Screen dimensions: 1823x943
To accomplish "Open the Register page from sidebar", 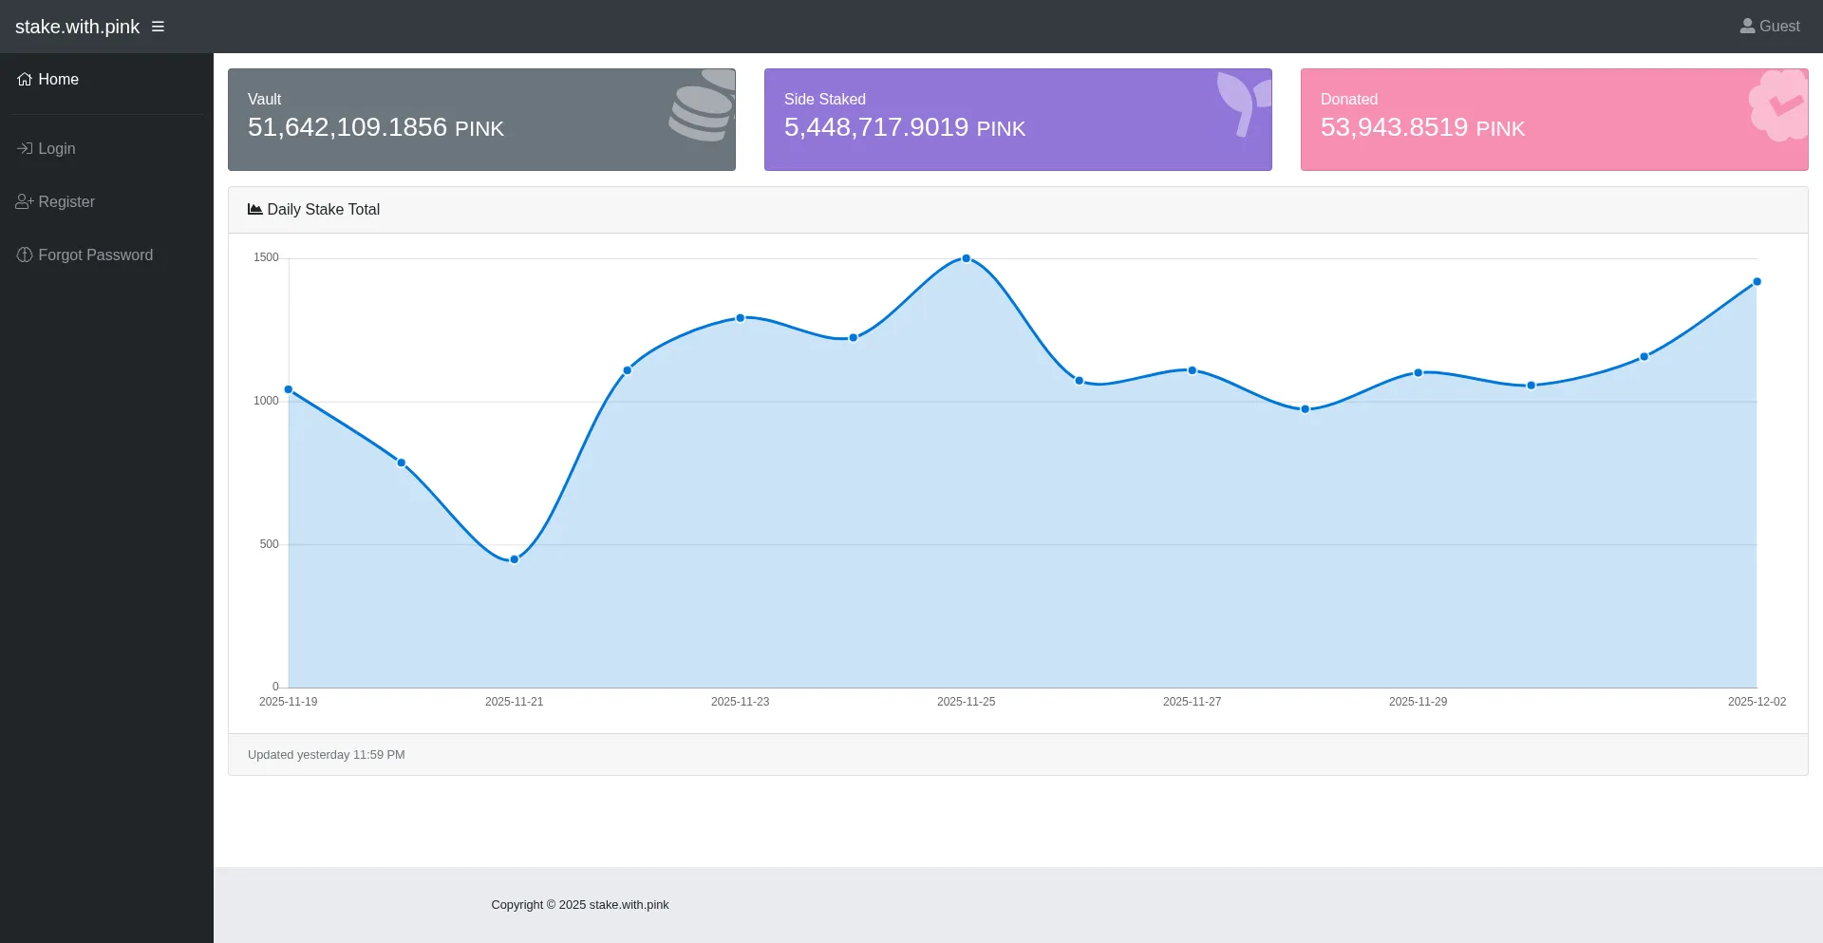I will [66, 202].
